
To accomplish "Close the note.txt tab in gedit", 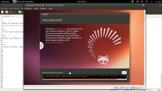I will pos(12,16).
